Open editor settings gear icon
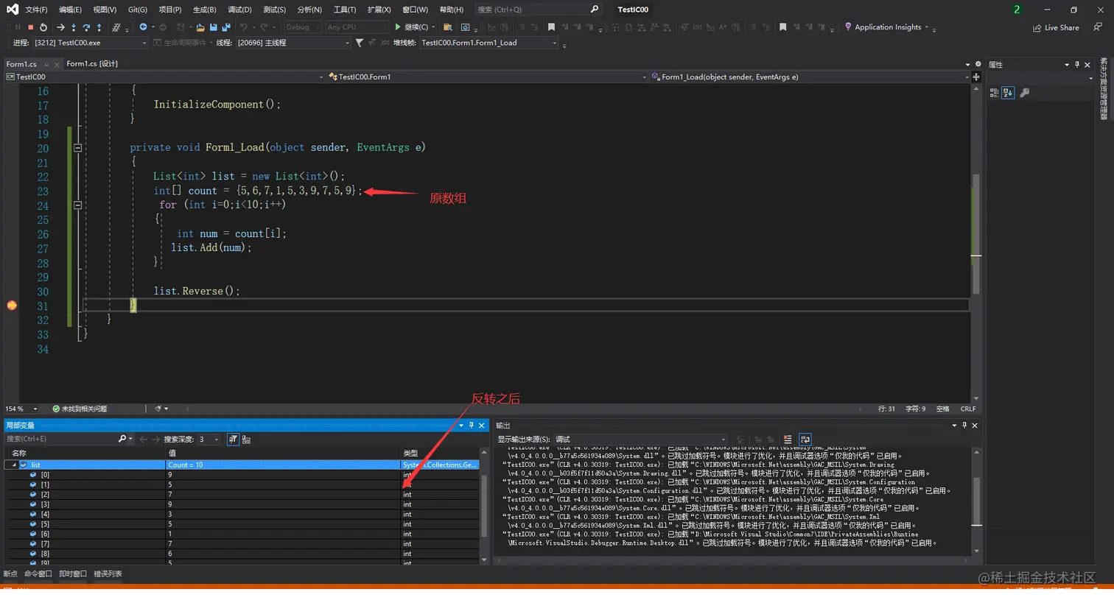 click(x=978, y=64)
